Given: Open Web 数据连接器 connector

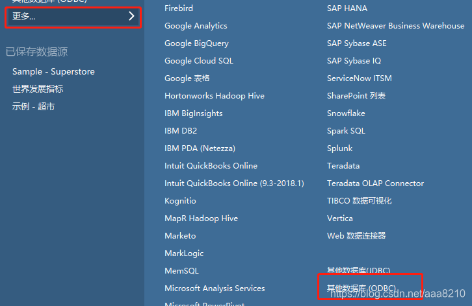Looking at the screenshot, I should (356, 236).
